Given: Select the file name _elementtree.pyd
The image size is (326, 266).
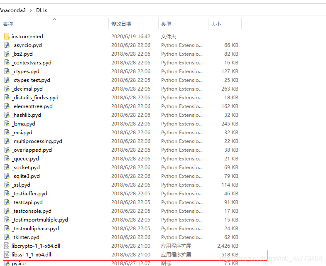Looking at the screenshot, I should (32, 106).
